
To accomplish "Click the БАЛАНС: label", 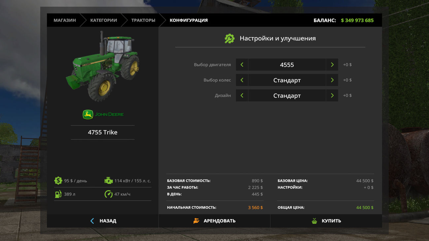I will [325, 20].
